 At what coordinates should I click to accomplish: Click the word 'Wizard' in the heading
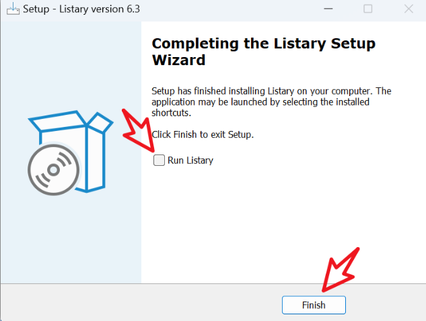[178, 60]
